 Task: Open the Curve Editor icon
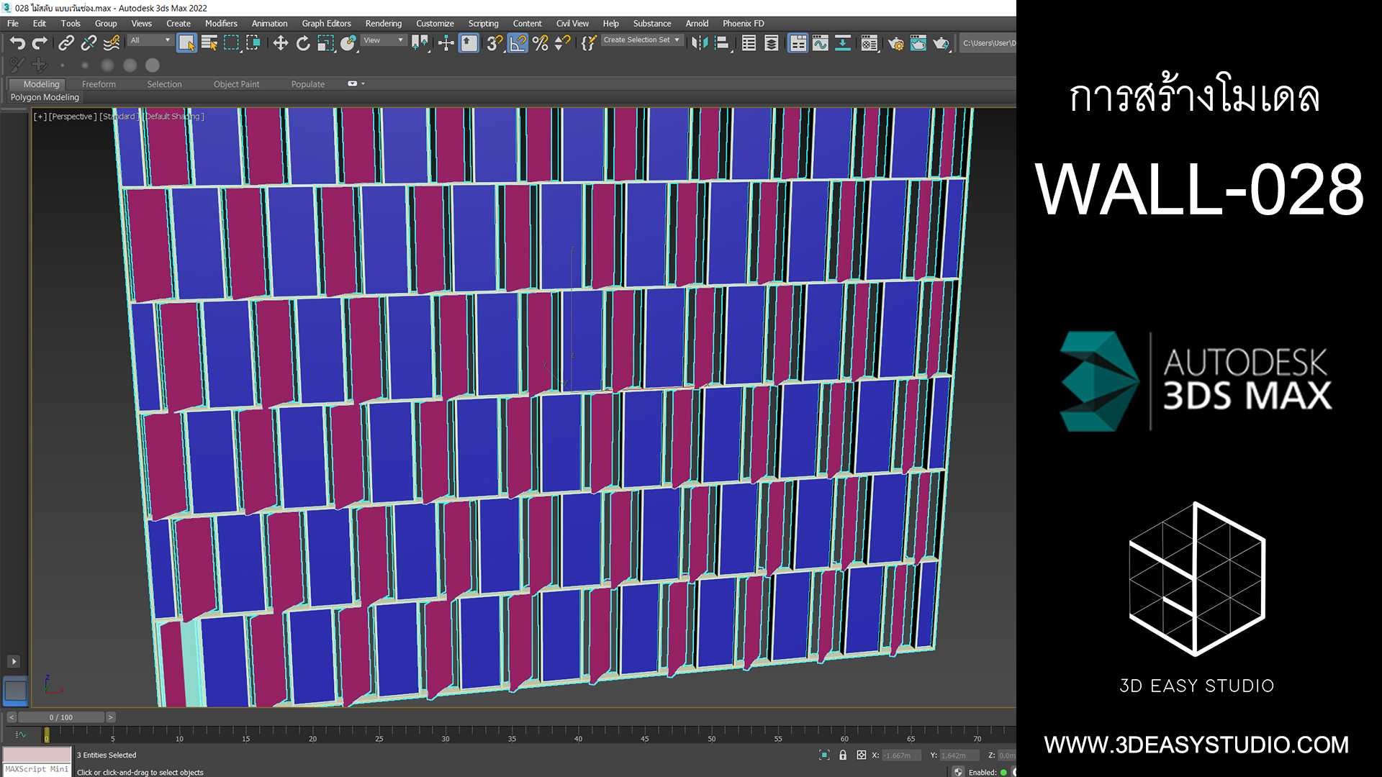pos(820,43)
